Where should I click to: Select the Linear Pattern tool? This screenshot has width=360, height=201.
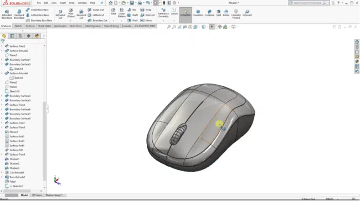click(x=122, y=13)
